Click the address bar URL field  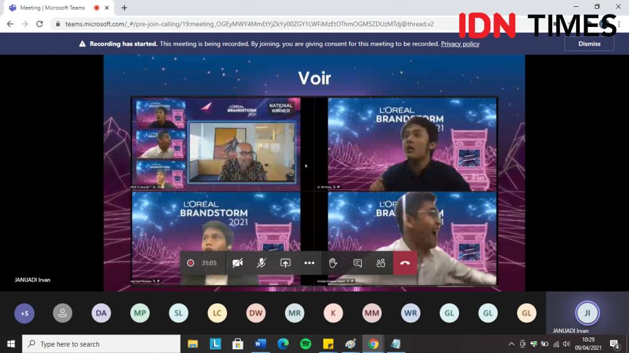pyautogui.click(x=250, y=24)
